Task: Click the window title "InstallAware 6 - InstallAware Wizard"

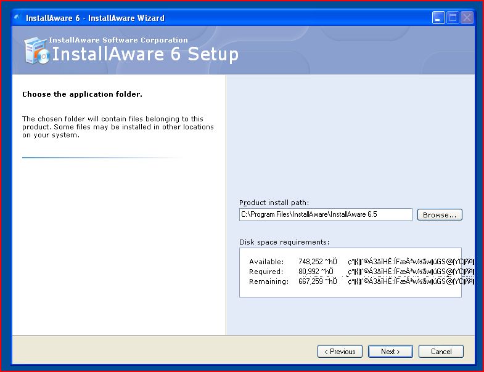Action: tap(95, 18)
